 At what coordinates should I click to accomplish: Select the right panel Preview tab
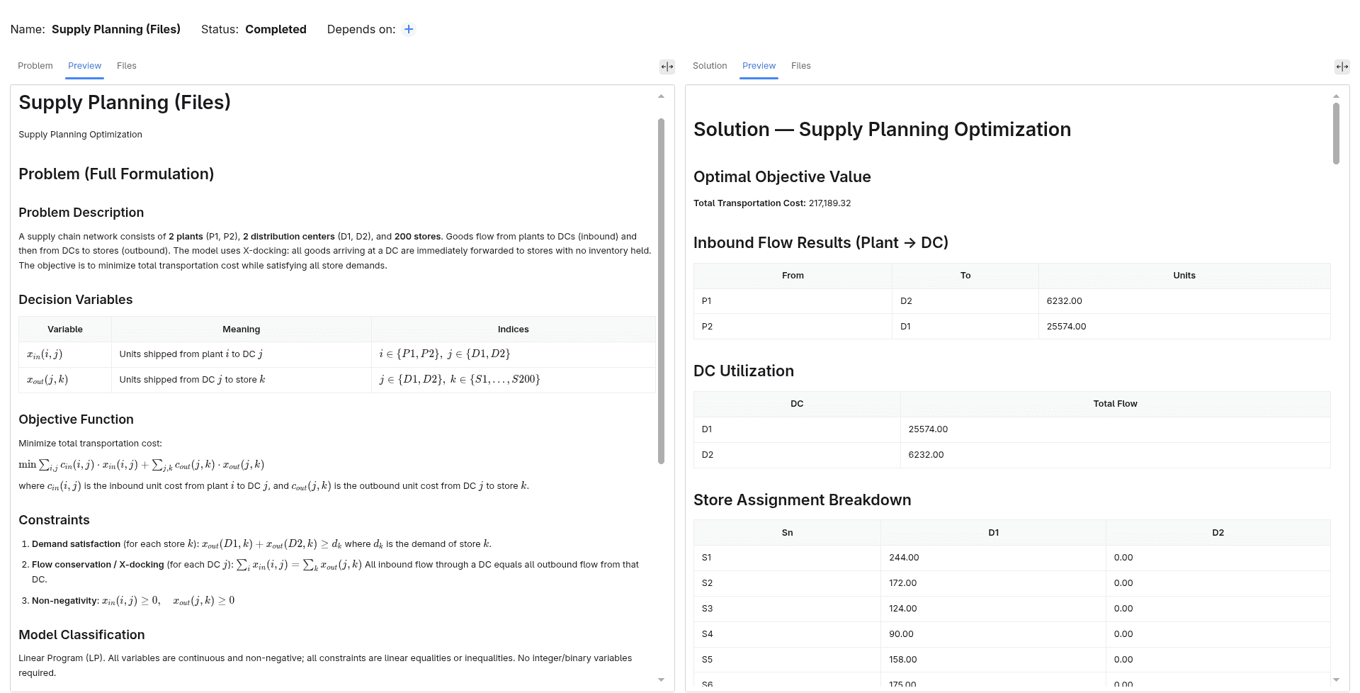click(759, 66)
